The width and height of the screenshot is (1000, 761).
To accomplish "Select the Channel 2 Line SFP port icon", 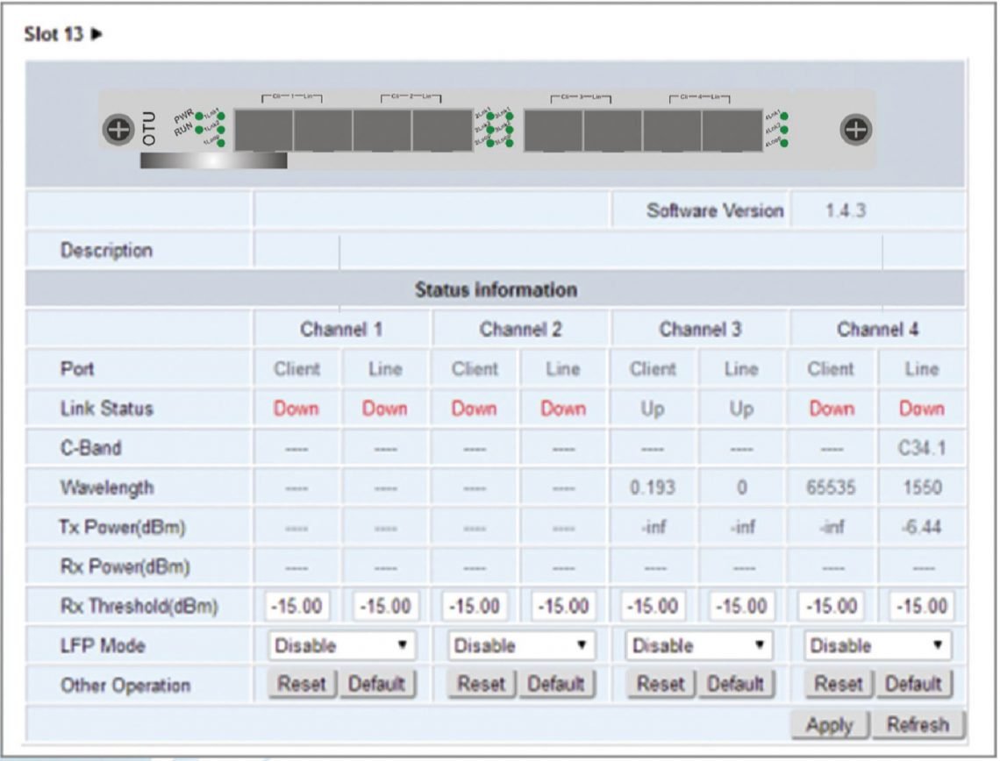I will click(440, 128).
